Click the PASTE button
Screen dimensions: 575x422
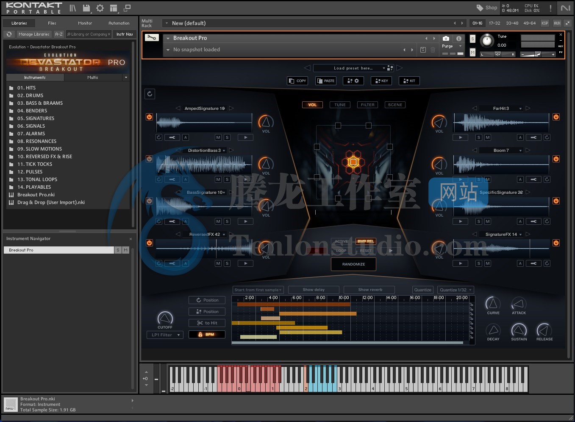[x=326, y=81]
